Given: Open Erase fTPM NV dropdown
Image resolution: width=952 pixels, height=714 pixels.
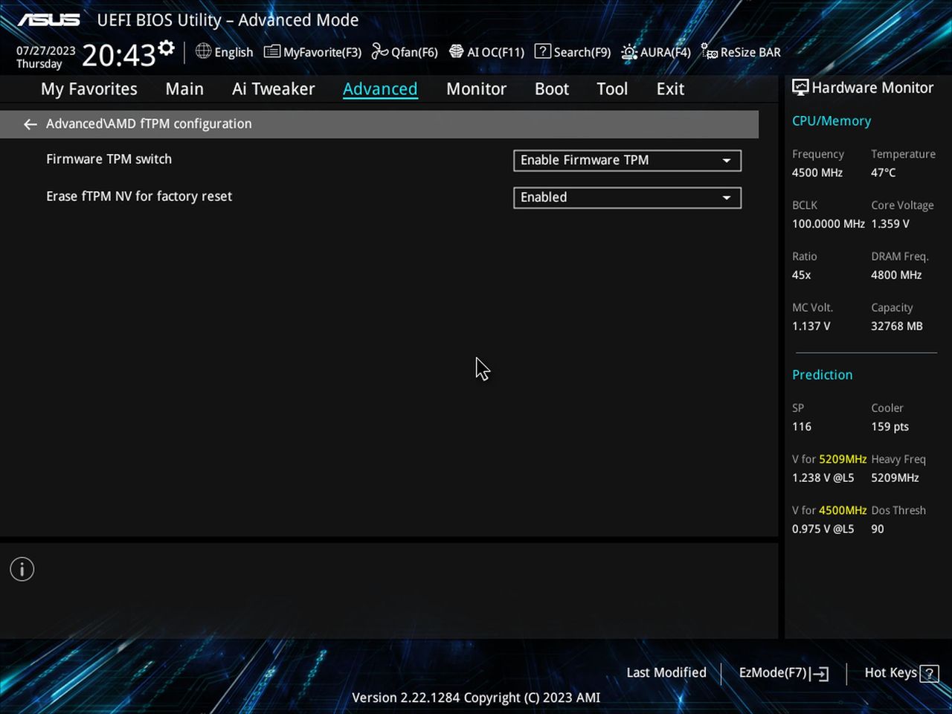Looking at the screenshot, I should [x=627, y=198].
